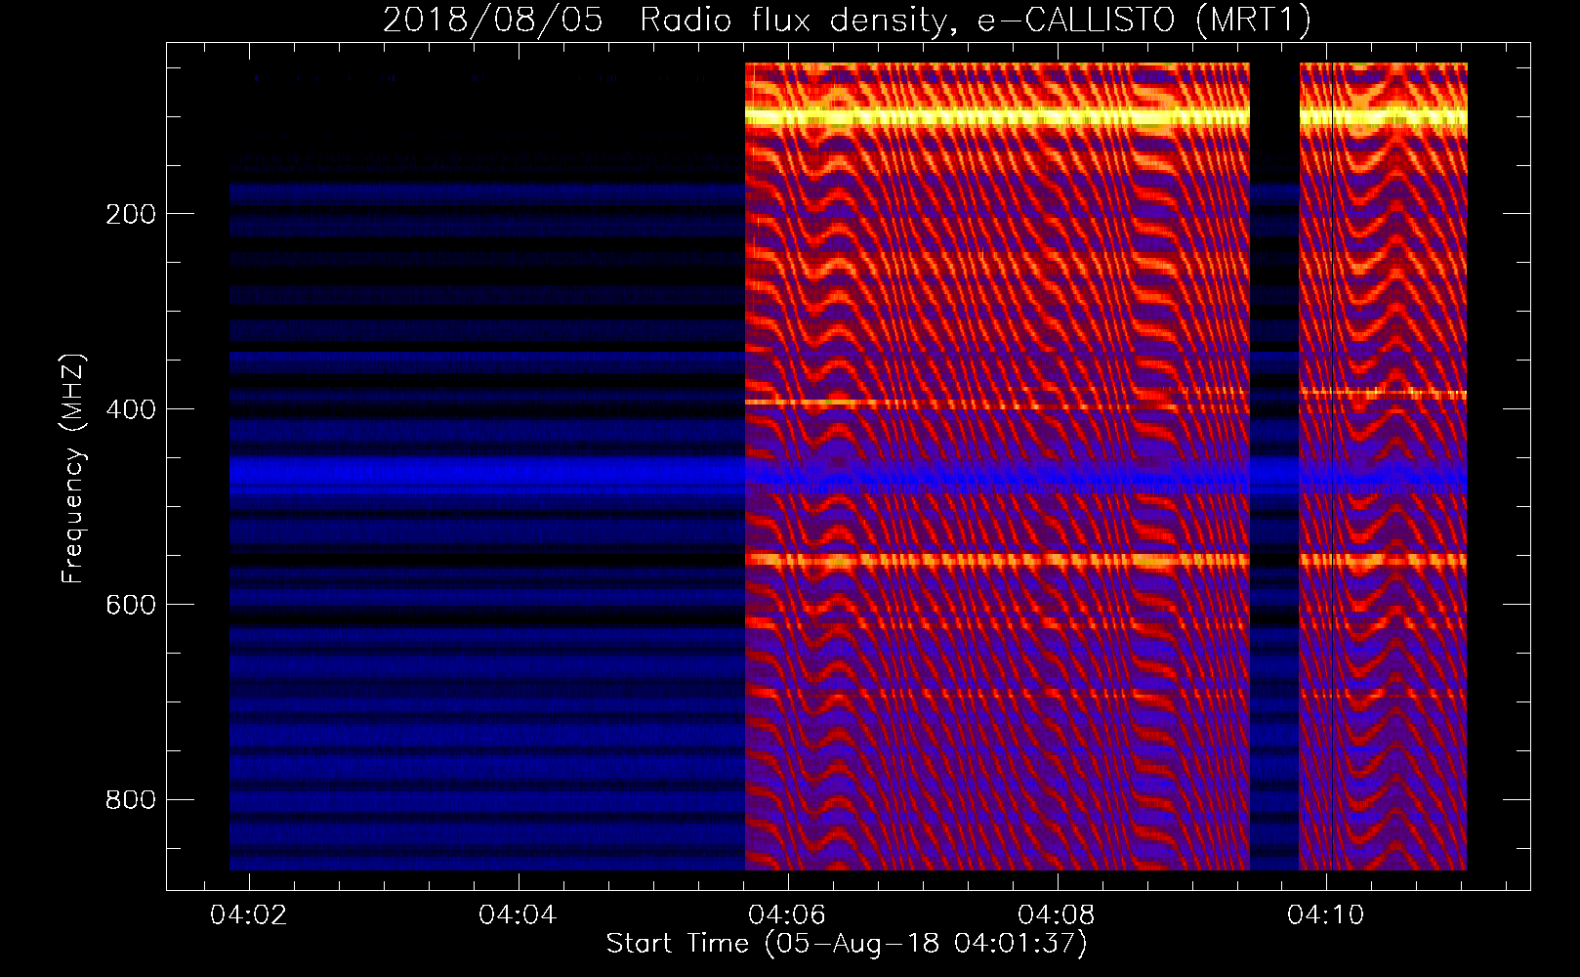Click the 04:10 time tick label
Screen dimensions: 1580x977
coord(1326,915)
